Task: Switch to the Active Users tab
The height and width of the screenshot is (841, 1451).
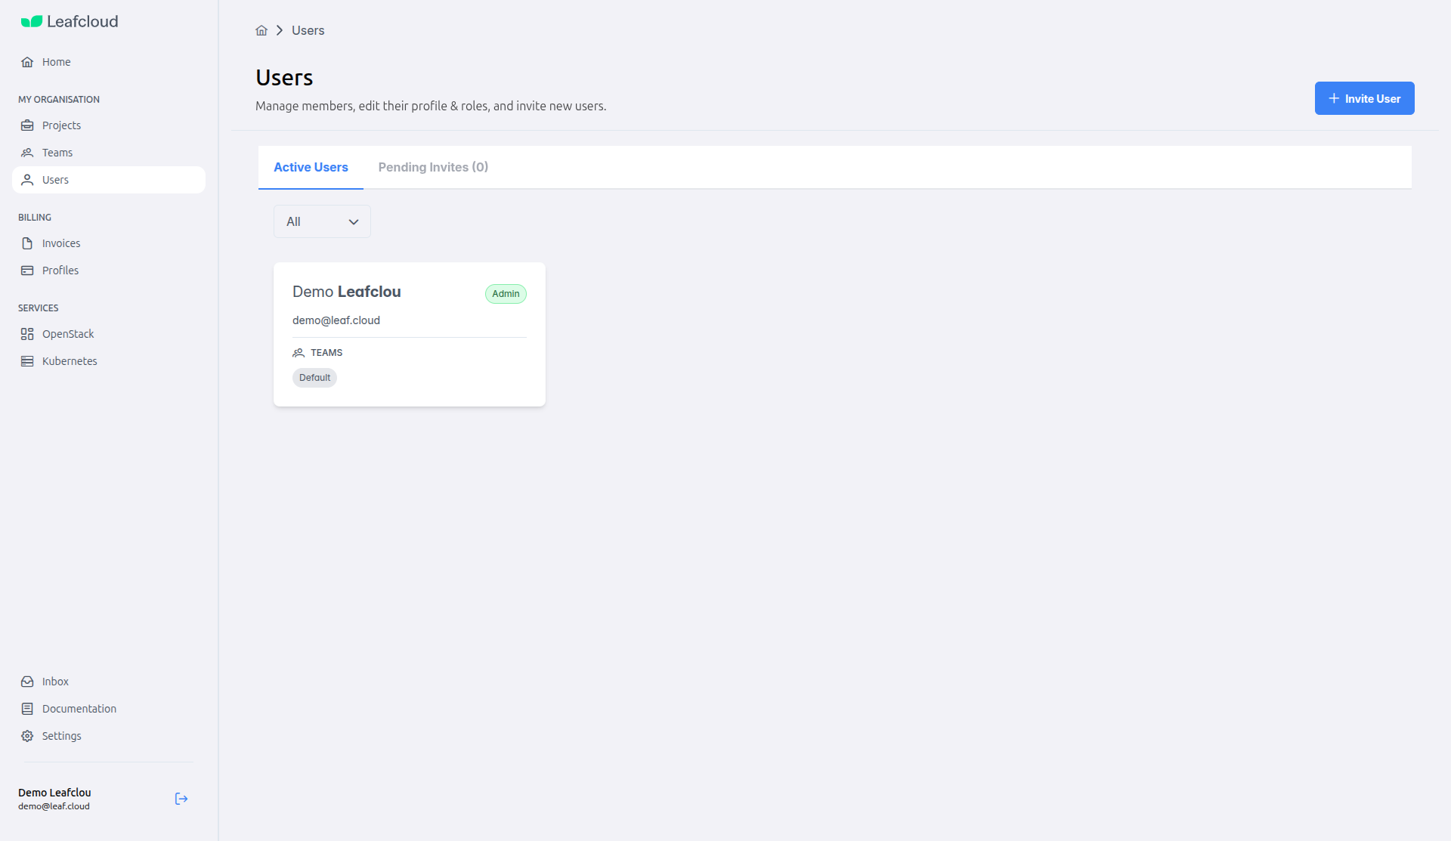Action: [311, 167]
